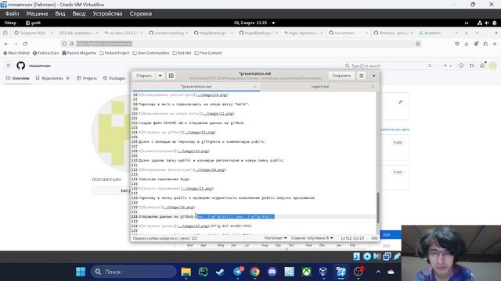Switch to the Telegram Web browser tab
This screenshot has width=501, height=281.
tap(33, 33)
